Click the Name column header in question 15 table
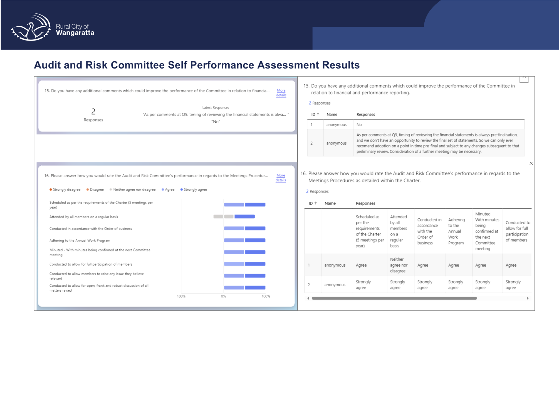This screenshot has width=559, height=394. pyautogui.click(x=332, y=114)
